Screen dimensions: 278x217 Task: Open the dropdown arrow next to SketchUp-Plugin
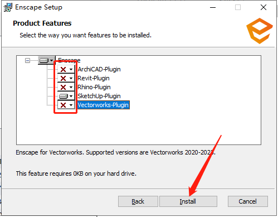click(71, 96)
